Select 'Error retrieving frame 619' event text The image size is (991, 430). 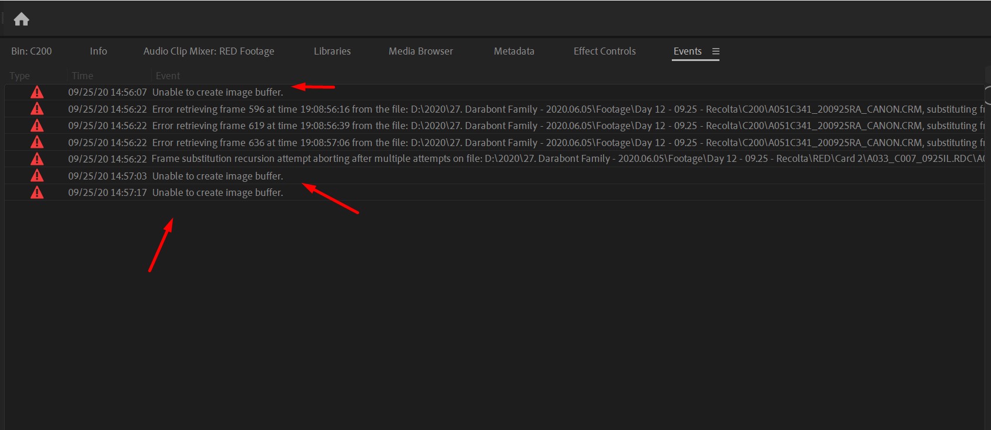point(567,126)
